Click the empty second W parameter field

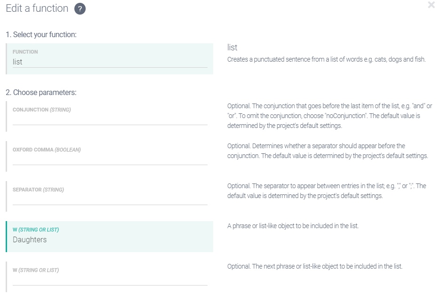(x=110, y=279)
